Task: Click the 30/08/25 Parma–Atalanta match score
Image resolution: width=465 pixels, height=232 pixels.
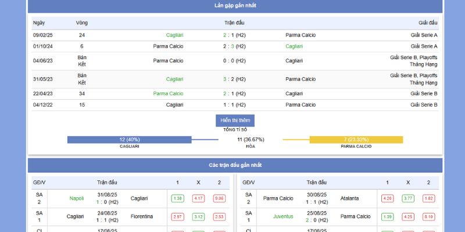Action: click(317, 202)
